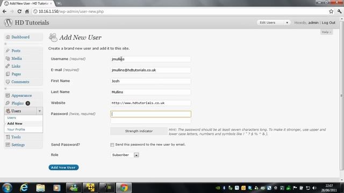Open the Tools menu
The width and height of the screenshot is (344, 193).
(x=16, y=137)
